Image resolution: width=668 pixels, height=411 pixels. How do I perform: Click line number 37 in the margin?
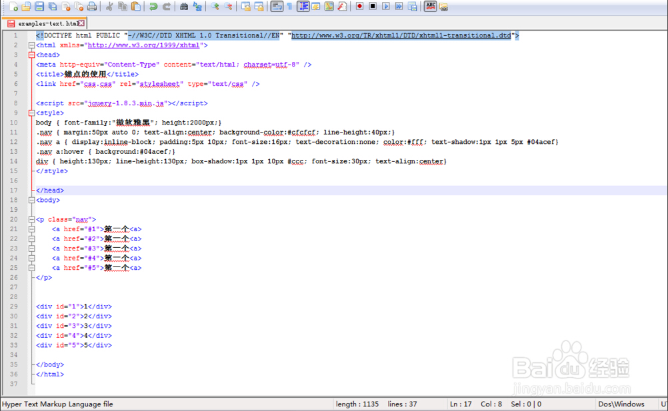tap(13, 384)
